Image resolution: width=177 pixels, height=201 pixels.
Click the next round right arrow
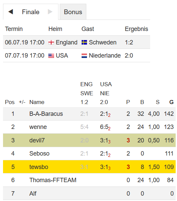pyautogui.click(x=50, y=12)
